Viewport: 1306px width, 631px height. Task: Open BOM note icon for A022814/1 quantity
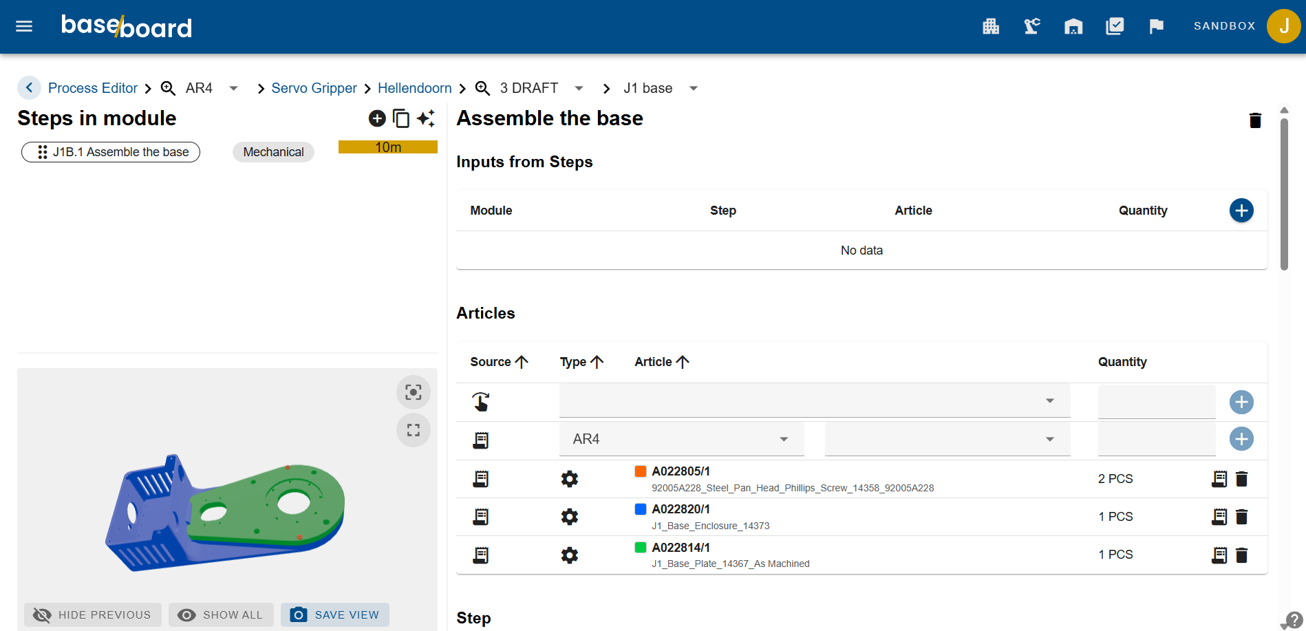(1219, 555)
